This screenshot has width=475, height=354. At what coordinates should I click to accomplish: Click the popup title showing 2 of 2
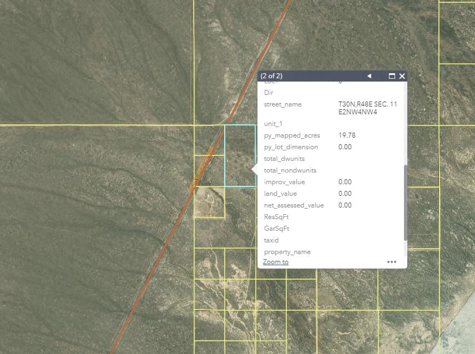tap(272, 75)
